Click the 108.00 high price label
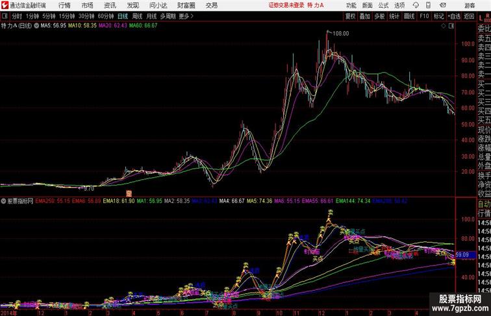Viewport: 491px width, 316px height. click(x=340, y=34)
